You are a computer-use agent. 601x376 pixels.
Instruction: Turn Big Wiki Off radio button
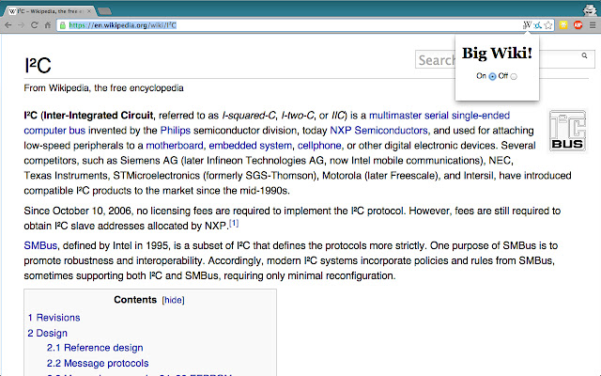tap(514, 76)
